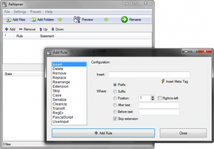The image size is (214, 149).
Task: Click the Add Rule button
Action: [x=103, y=133]
